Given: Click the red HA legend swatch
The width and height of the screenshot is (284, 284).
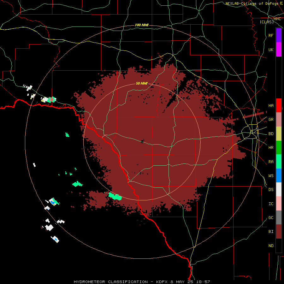Looking at the screenshot, I should (279, 105).
